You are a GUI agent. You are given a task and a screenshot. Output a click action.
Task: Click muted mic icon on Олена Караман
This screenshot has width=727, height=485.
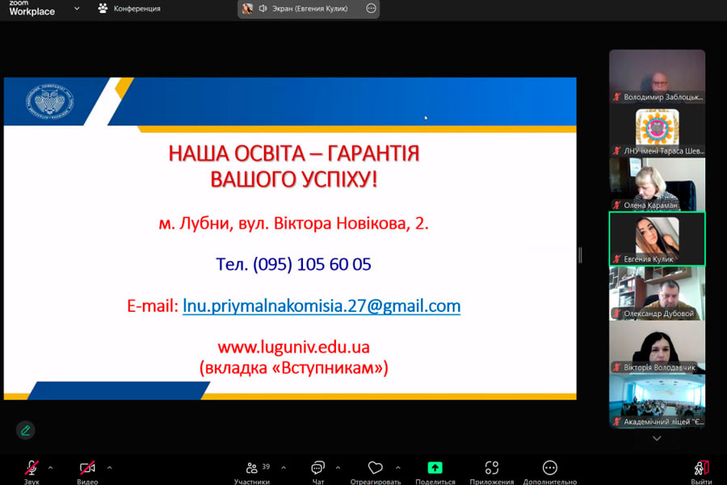(x=616, y=205)
